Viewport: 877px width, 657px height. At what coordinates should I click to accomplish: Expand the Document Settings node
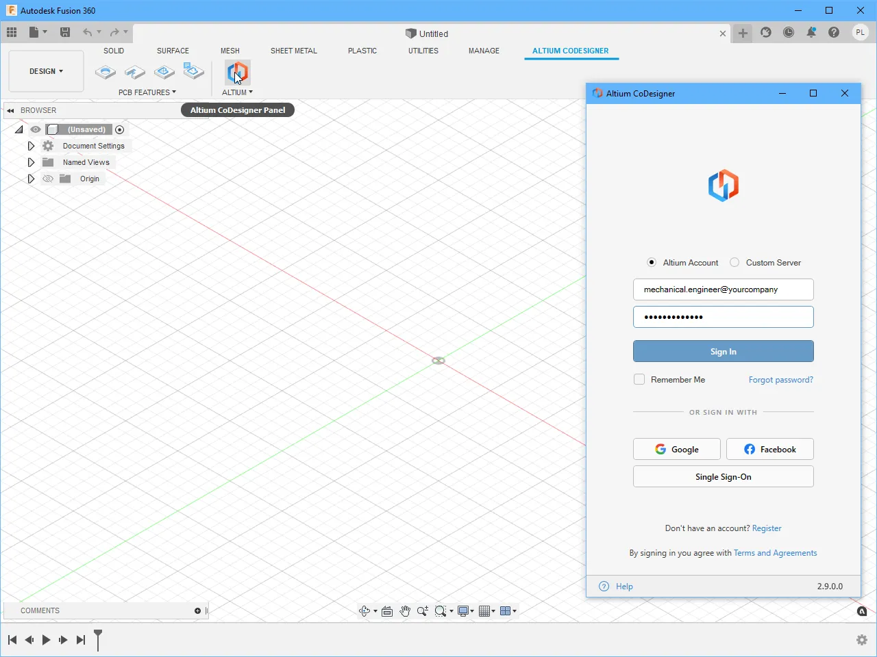(x=31, y=146)
